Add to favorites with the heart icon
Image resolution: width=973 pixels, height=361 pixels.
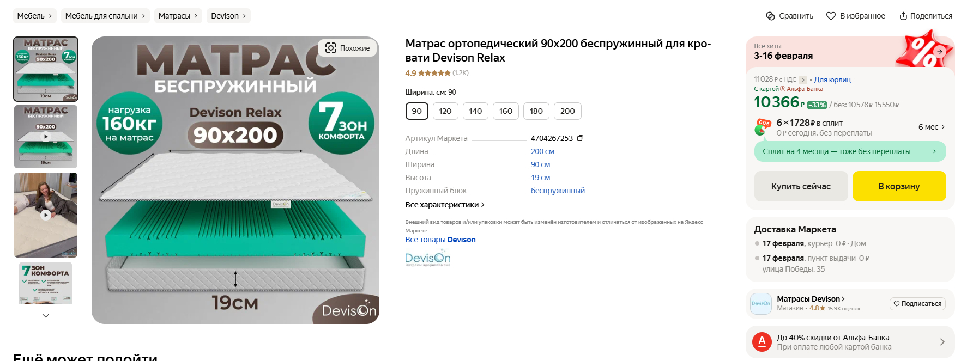pyautogui.click(x=831, y=16)
